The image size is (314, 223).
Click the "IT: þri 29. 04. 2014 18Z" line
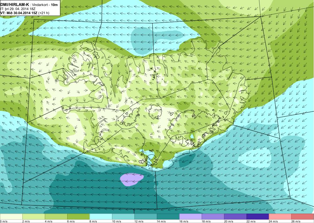point(18,9)
